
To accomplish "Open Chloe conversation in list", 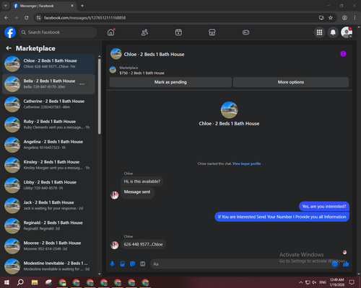I will (x=48, y=64).
